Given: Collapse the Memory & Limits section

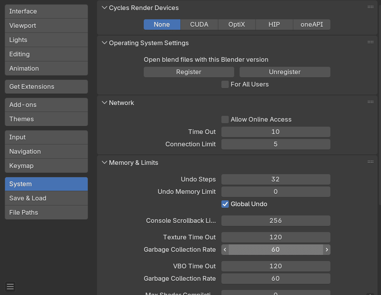Looking at the screenshot, I should point(104,163).
